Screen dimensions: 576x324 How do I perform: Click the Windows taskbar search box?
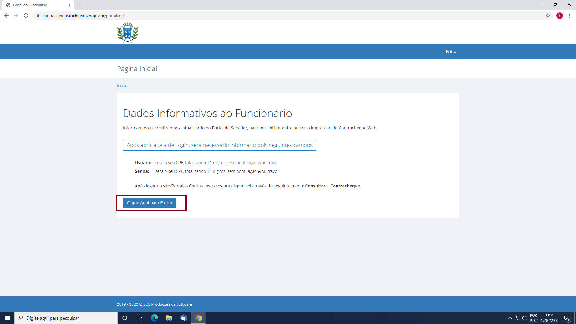[x=66, y=318]
